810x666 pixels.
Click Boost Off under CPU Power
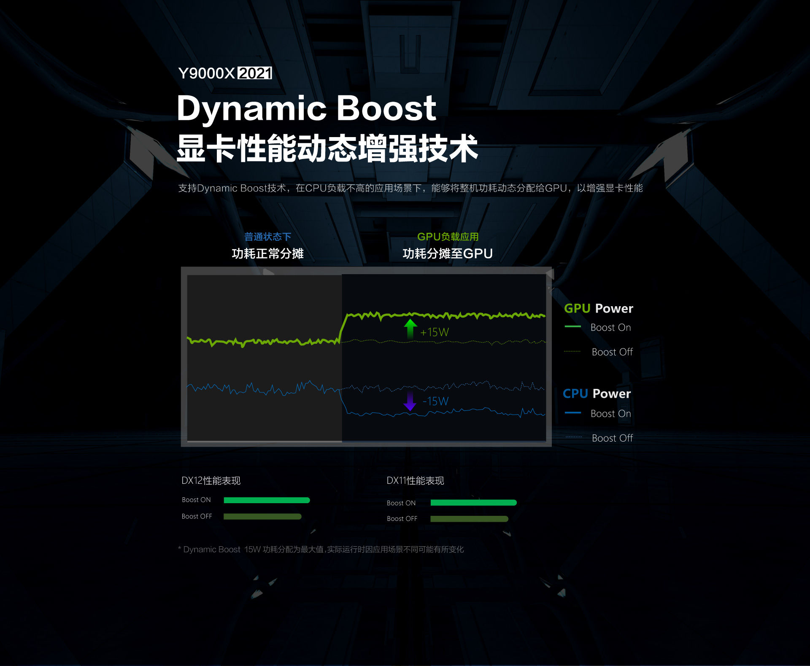pos(613,438)
